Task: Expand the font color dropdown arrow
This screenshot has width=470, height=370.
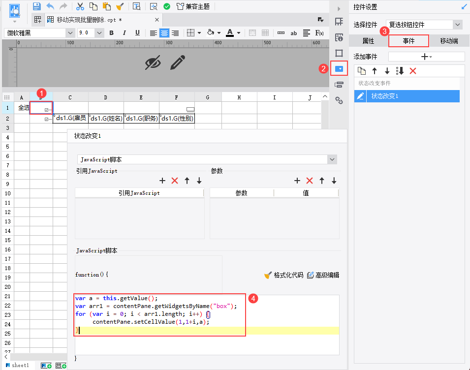Action: click(x=239, y=33)
